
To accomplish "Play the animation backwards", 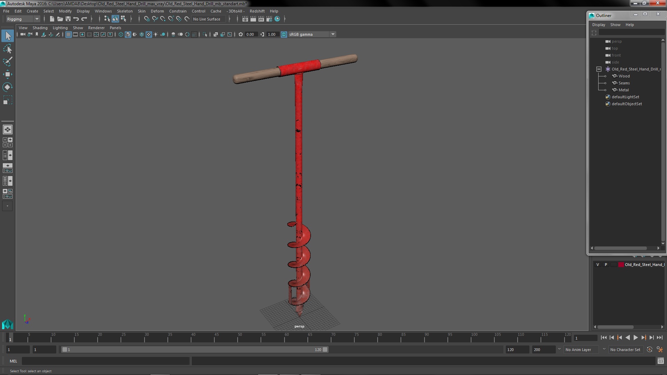I will tap(627, 337).
